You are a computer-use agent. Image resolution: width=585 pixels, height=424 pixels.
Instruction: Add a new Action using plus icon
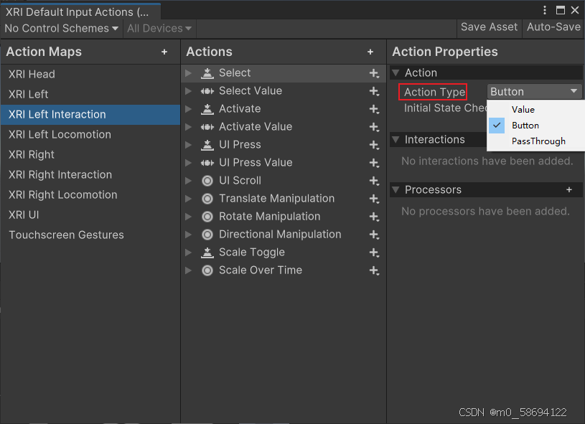370,52
